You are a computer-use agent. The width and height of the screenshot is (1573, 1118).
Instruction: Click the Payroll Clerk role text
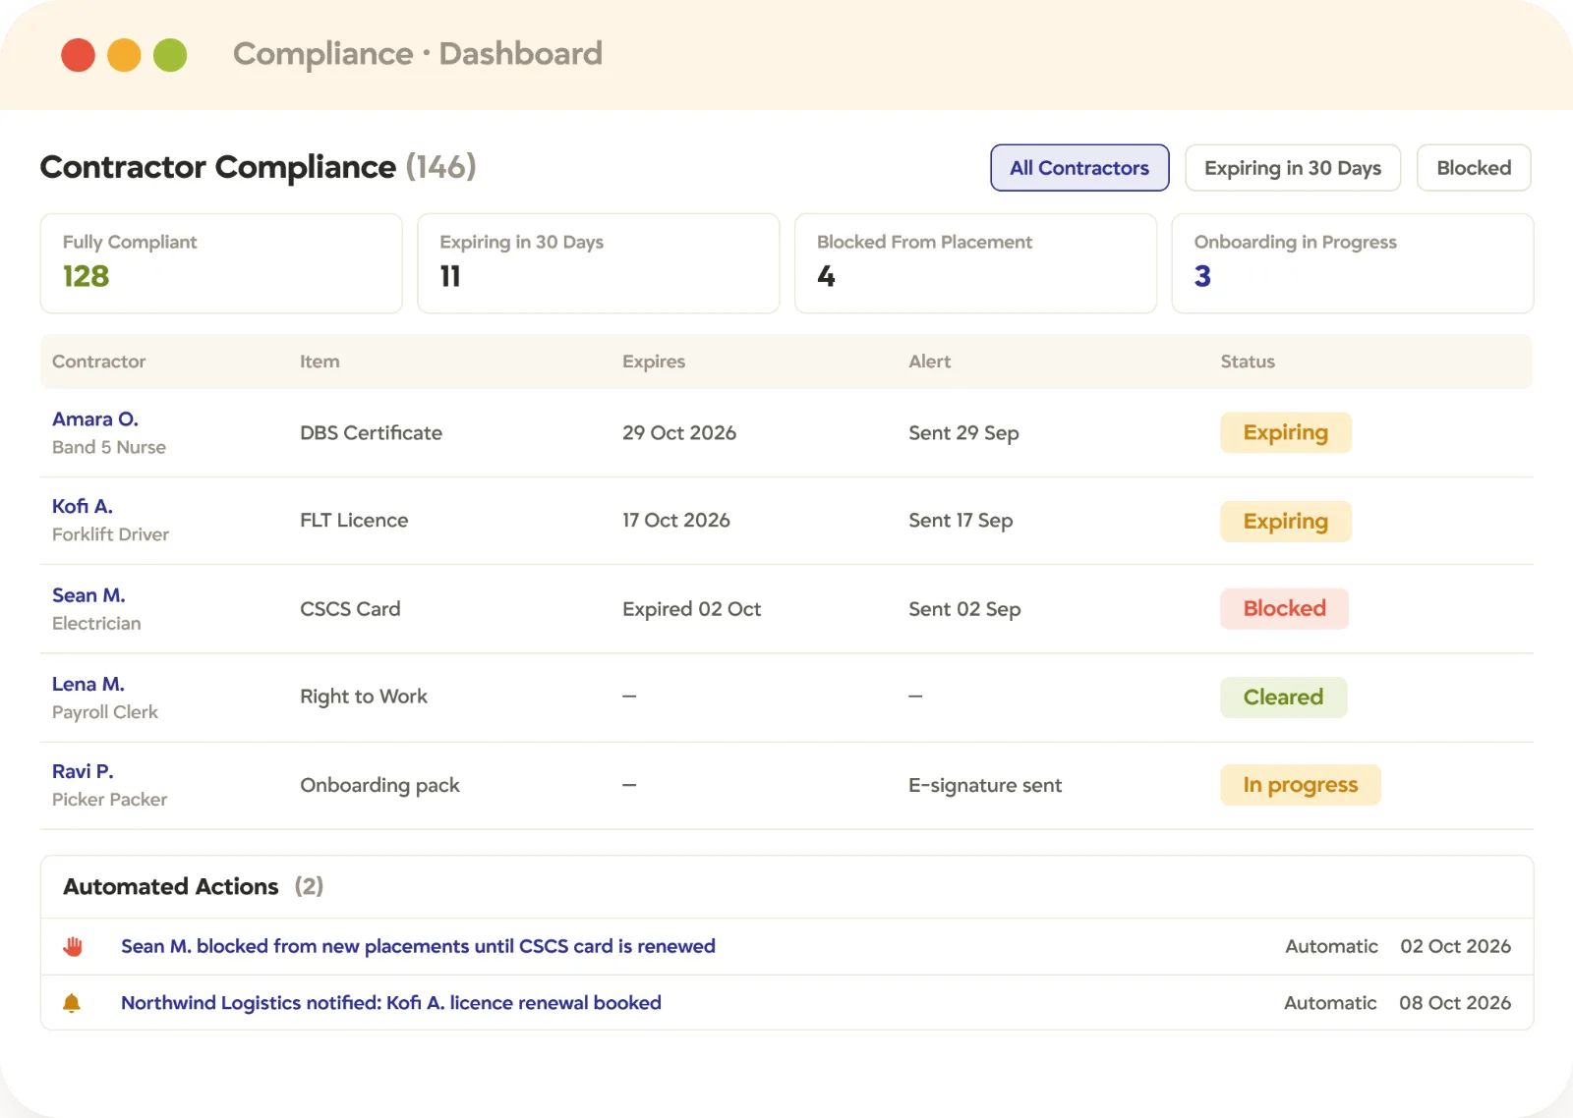[105, 712]
